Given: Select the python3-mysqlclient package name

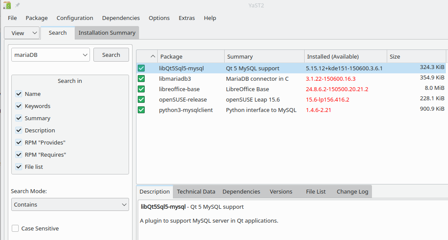Looking at the screenshot, I should [186, 110].
